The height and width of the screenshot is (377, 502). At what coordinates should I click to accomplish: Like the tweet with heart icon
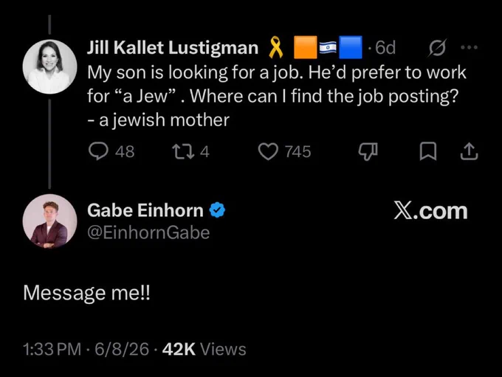pos(268,152)
